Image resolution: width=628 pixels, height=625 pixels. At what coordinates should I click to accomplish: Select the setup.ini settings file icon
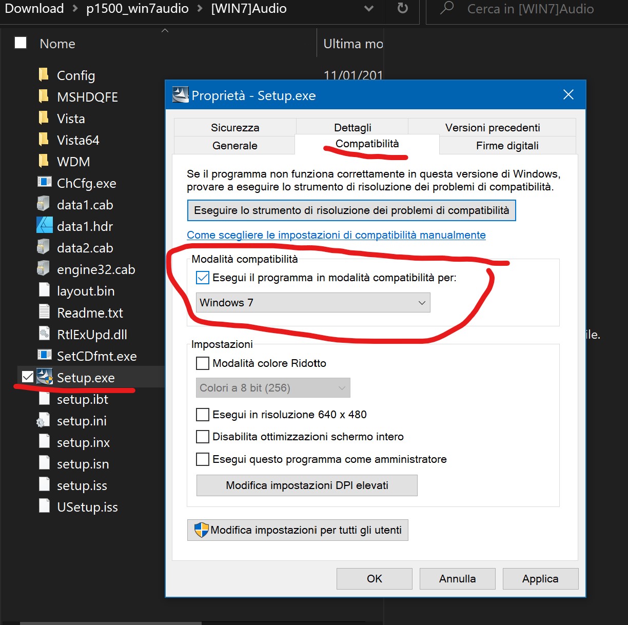coord(44,421)
